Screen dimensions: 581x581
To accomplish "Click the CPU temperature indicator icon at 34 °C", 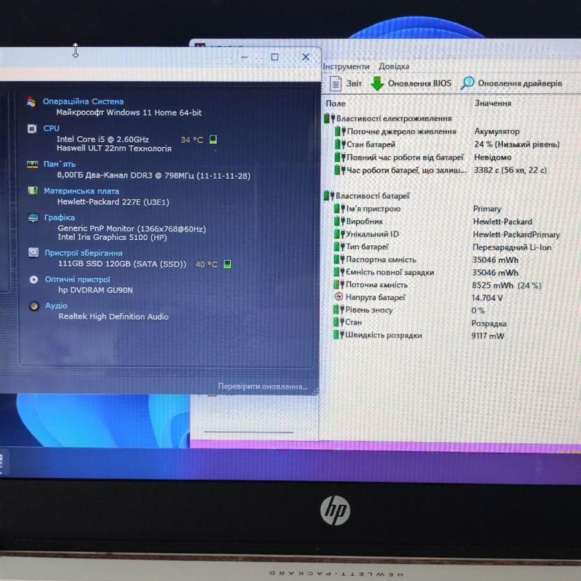I will pyautogui.click(x=213, y=139).
